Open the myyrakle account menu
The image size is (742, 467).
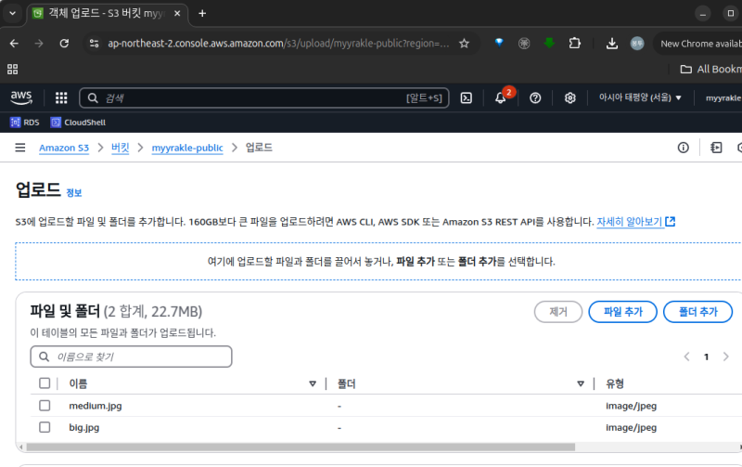(723, 98)
